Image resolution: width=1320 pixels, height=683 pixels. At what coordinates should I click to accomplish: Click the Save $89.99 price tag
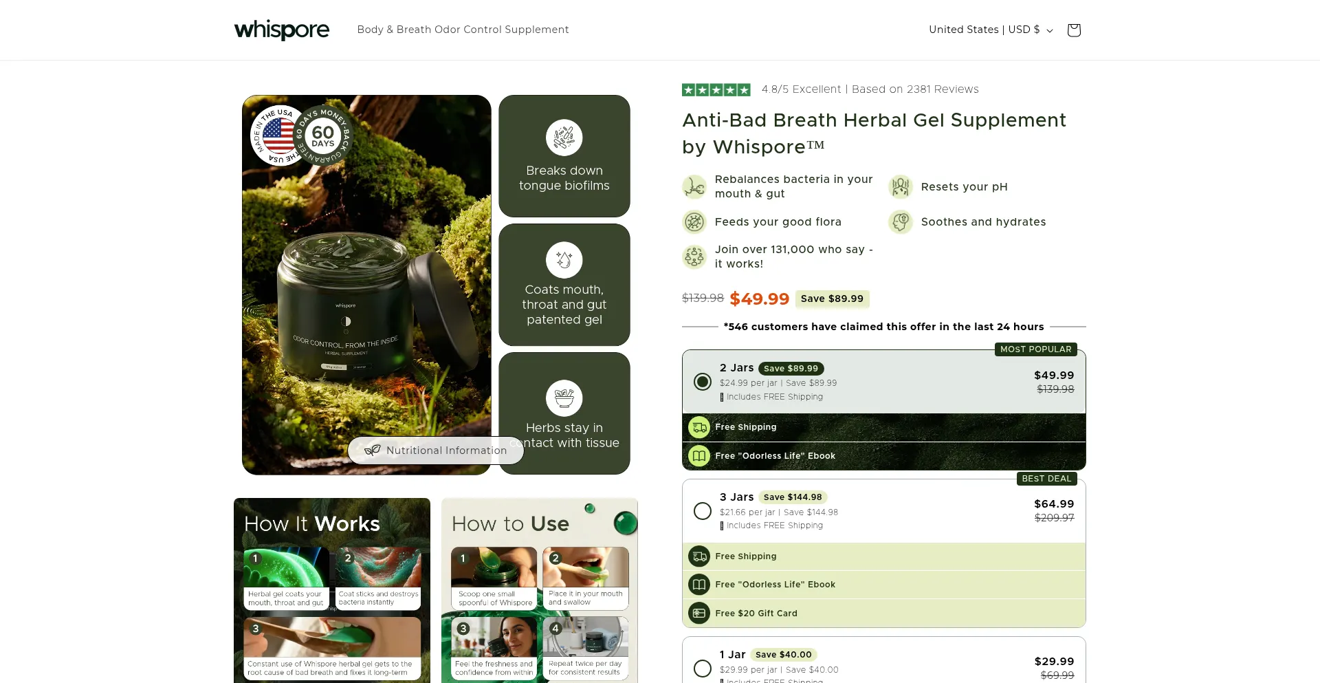pos(832,299)
